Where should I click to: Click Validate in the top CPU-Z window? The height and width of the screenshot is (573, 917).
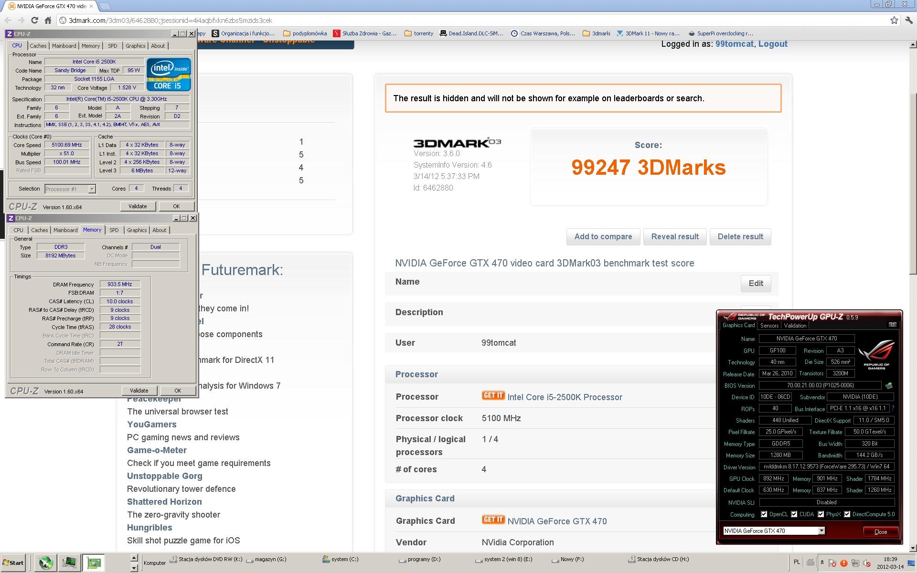[138, 206]
